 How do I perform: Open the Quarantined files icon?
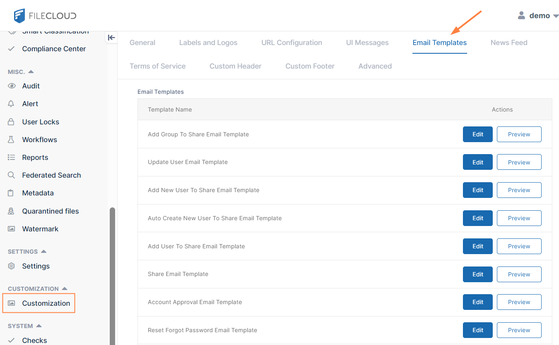12,211
